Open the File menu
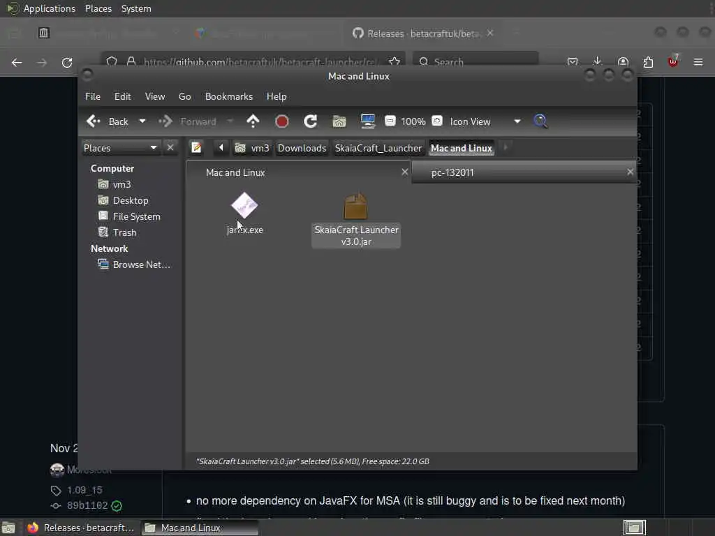Viewport: 715px width, 536px height. point(93,96)
